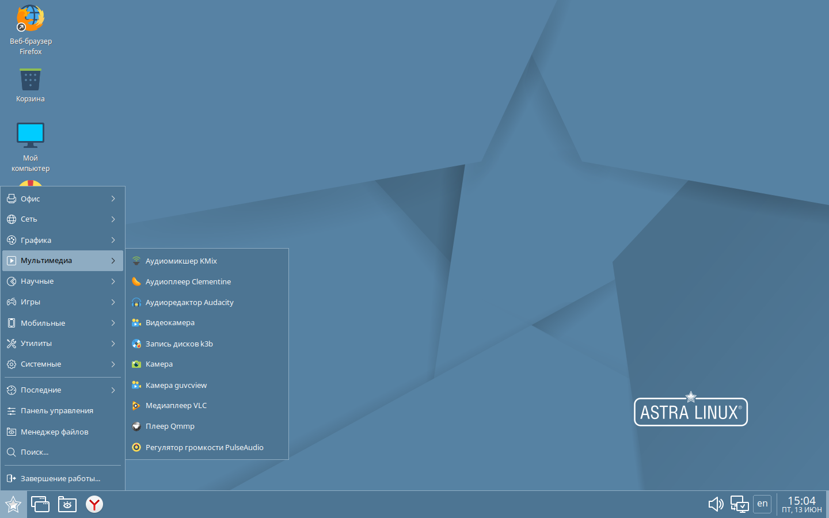The height and width of the screenshot is (518, 829).
Task: Click the show desktop windows taskbar icon
Action: click(x=40, y=505)
